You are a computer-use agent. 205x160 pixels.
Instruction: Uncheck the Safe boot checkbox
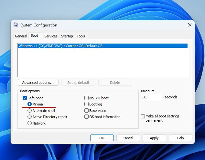click(x=25, y=98)
